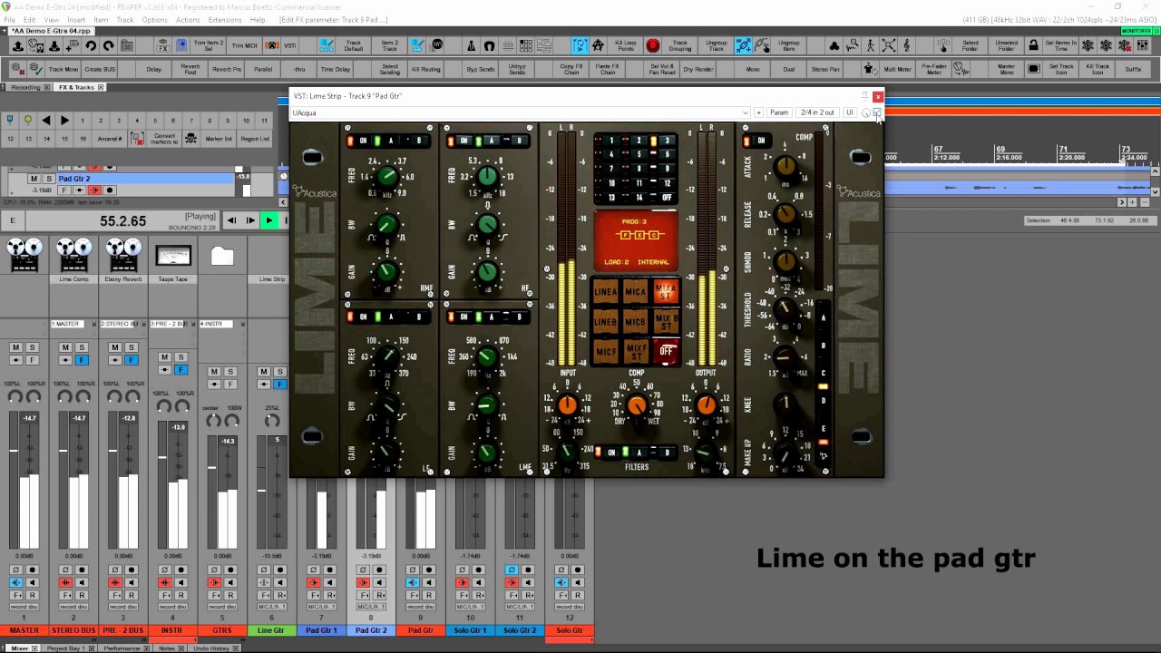
Task: Click the 55.2.65 transport time display
Action: click(123, 220)
